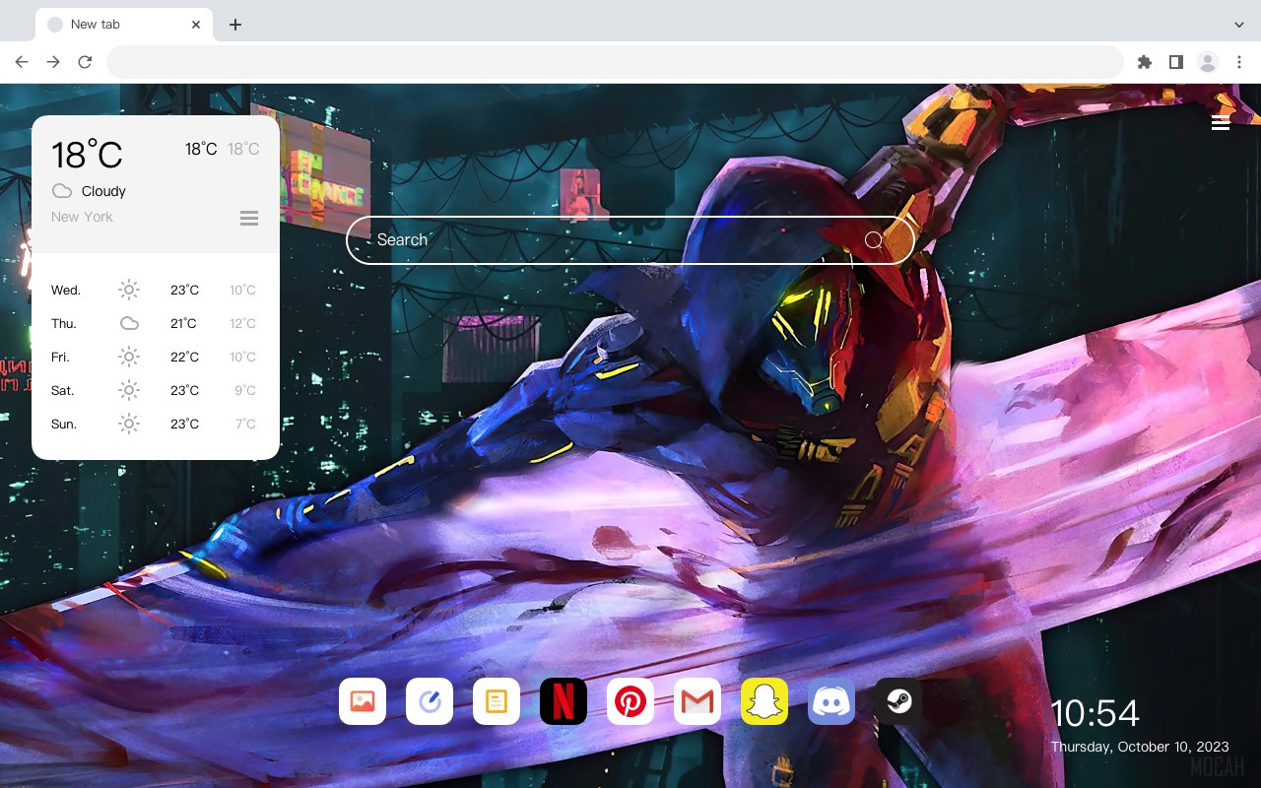Select the Wed. forecast row label
1261x788 pixels.
pos(66,290)
